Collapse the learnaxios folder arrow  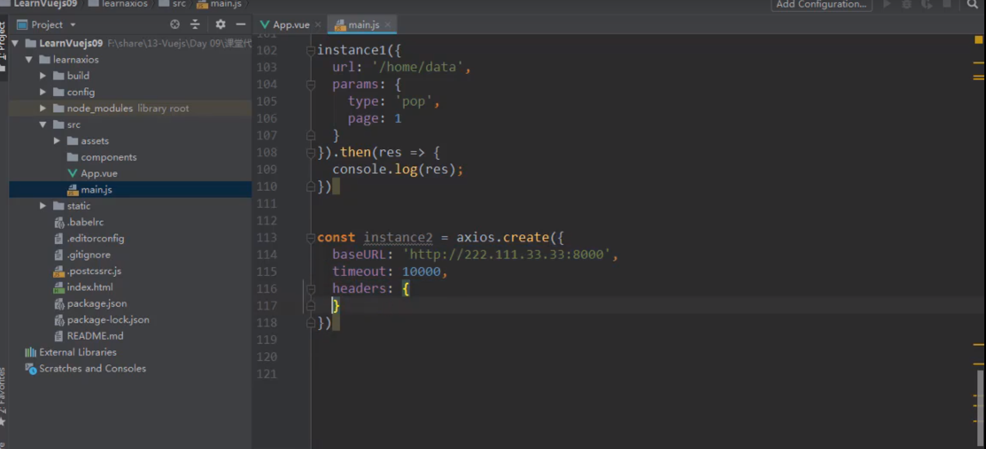(29, 60)
